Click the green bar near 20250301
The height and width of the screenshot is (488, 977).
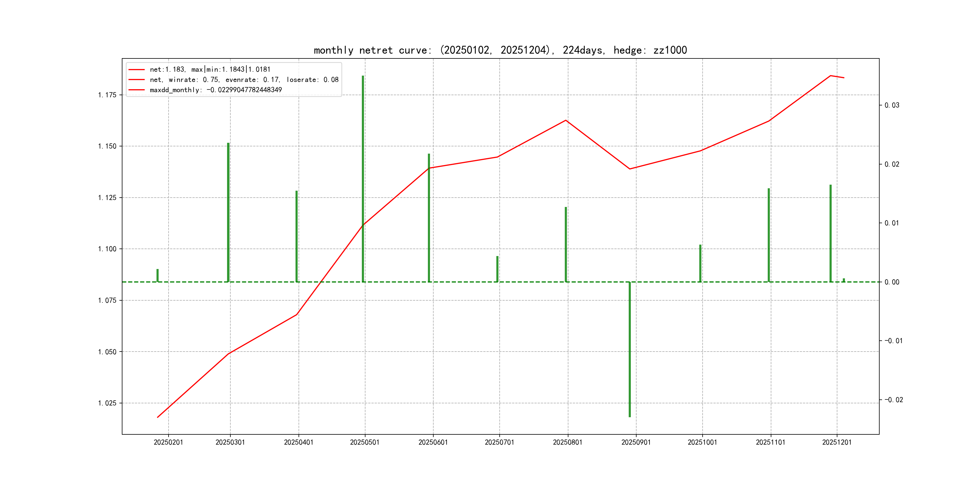coord(228,212)
